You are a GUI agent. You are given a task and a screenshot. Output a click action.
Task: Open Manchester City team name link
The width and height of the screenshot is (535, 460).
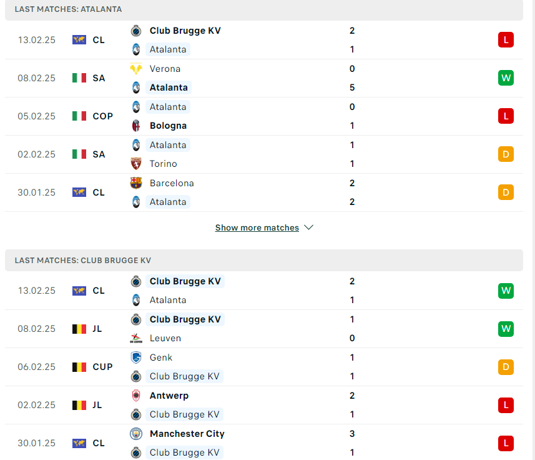pyautogui.click(x=187, y=434)
